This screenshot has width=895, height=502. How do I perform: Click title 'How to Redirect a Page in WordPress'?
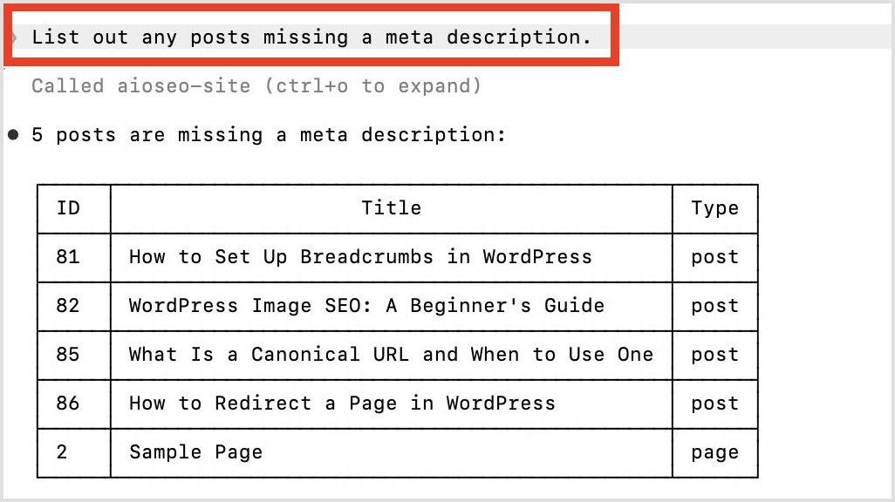[342, 404]
